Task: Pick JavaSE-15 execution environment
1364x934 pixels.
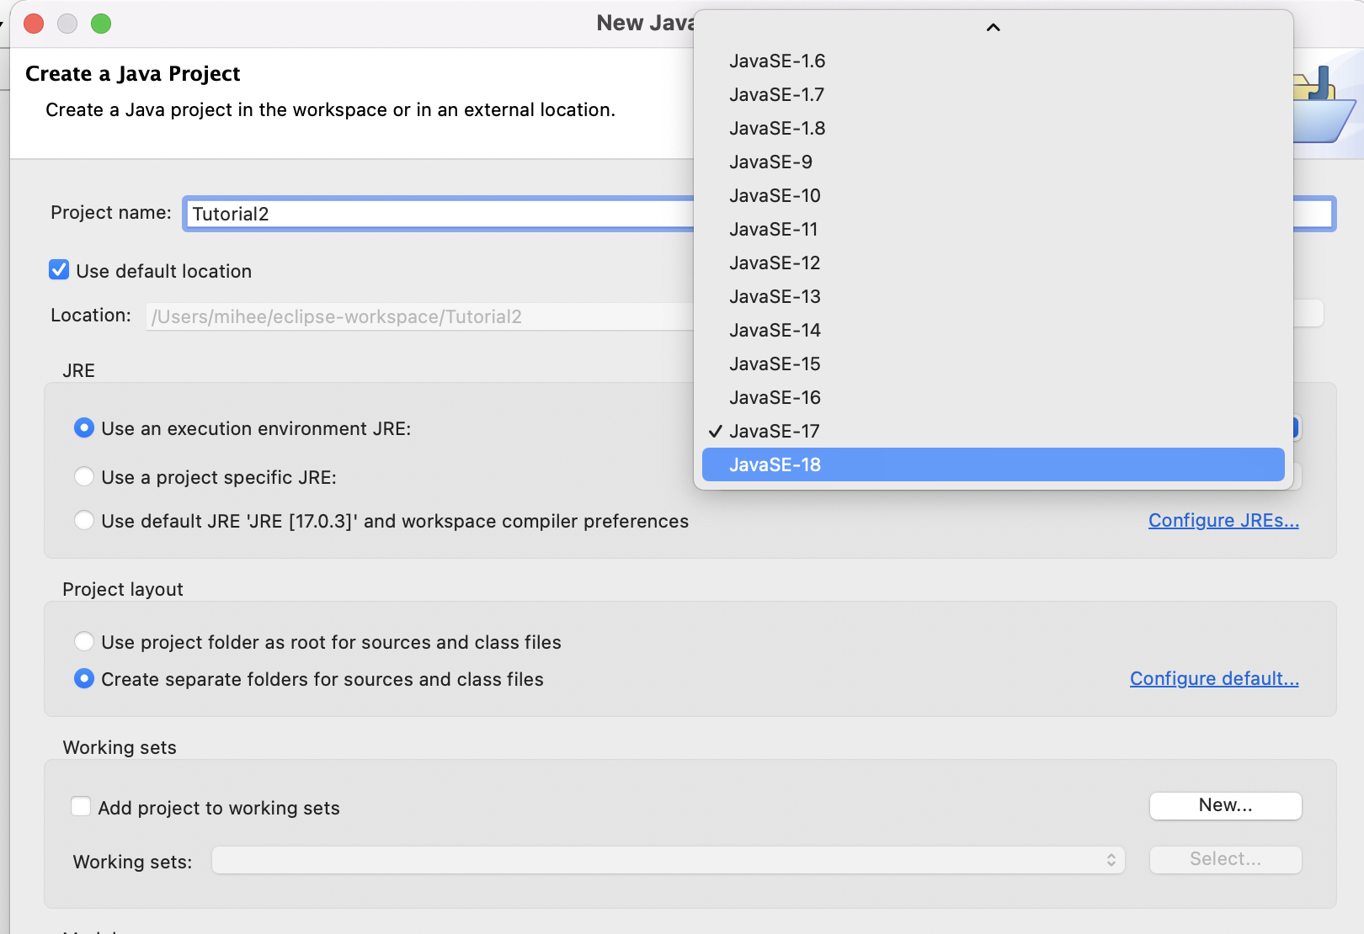Action: pyautogui.click(x=993, y=364)
